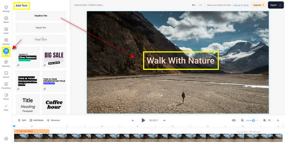Image resolution: width=285 pixels, height=144 pixels.
Task: Click Add Media in timeline toolbar
Action: pyautogui.click(x=36, y=120)
